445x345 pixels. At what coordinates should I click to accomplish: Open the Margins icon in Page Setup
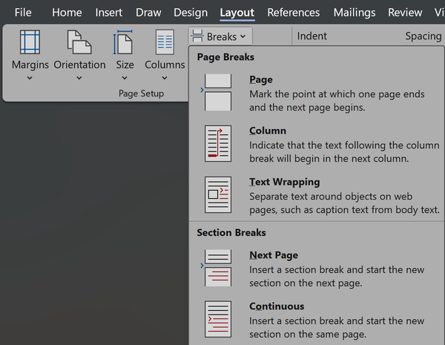coord(30,42)
